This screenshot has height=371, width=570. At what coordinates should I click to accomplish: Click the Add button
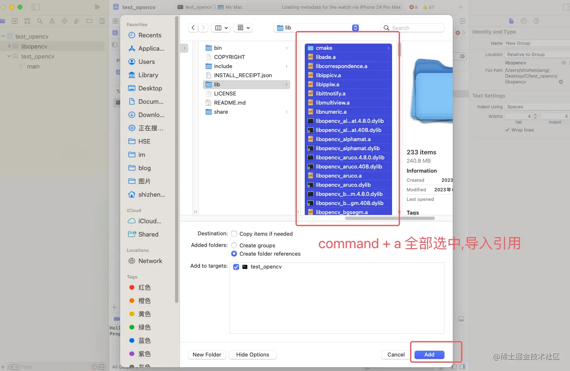pyautogui.click(x=429, y=354)
